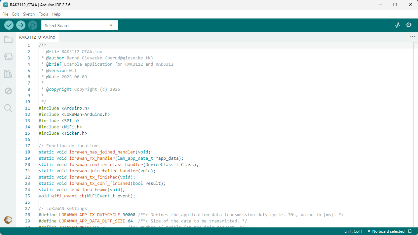Click lorawan_join_failed_handler function name
The width and height of the screenshot is (418, 235).
104,171
